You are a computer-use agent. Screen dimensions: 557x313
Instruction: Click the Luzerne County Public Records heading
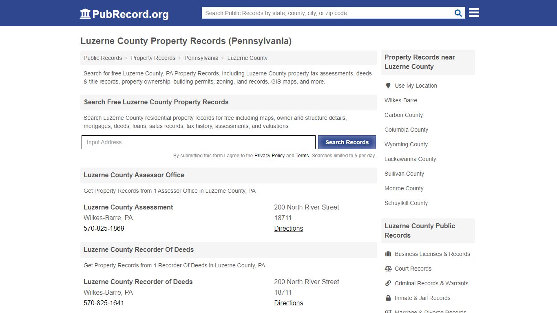[x=420, y=231]
